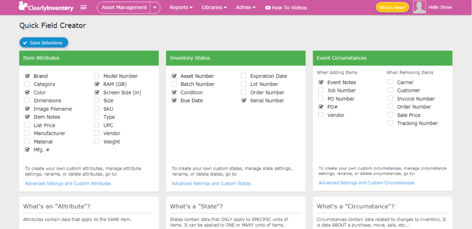Screen dimensions: 472x229
Task: Open the hamburger menu icon
Action: tap(84, 7)
